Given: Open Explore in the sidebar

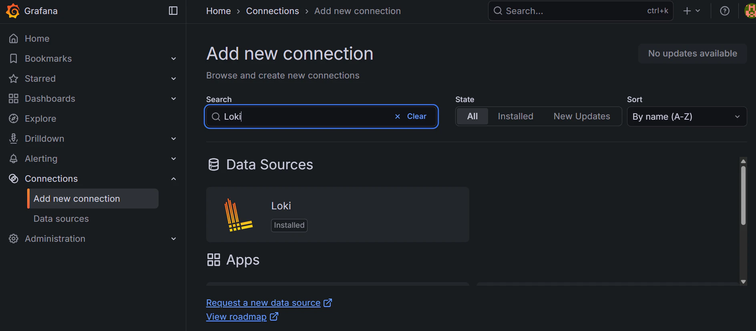Looking at the screenshot, I should (x=40, y=118).
